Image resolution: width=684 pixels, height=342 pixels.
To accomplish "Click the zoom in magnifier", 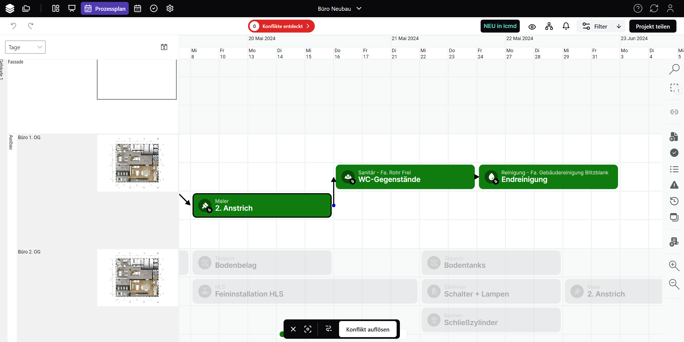I will pyautogui.click(x=674, y=266).
